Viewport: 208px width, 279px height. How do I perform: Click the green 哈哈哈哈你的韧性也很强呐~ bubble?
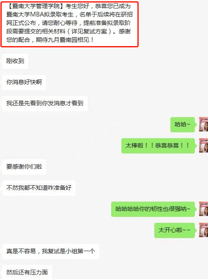(153, 209)
